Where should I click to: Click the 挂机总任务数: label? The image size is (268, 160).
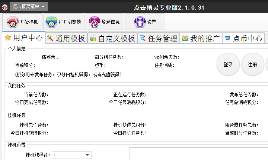34,125
